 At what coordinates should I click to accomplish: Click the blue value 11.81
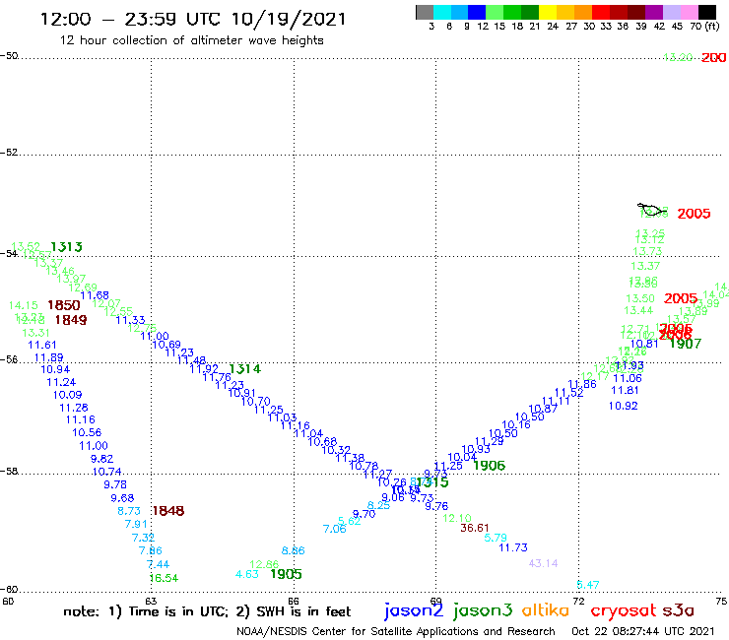(625, 391)
